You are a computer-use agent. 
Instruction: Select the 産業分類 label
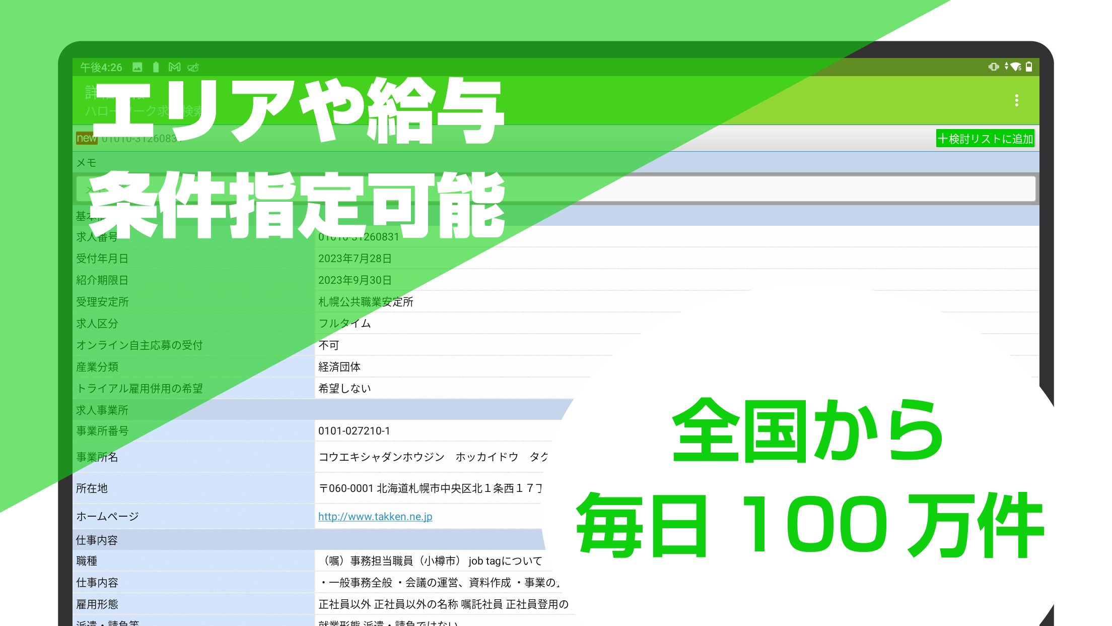pos(97,367)
